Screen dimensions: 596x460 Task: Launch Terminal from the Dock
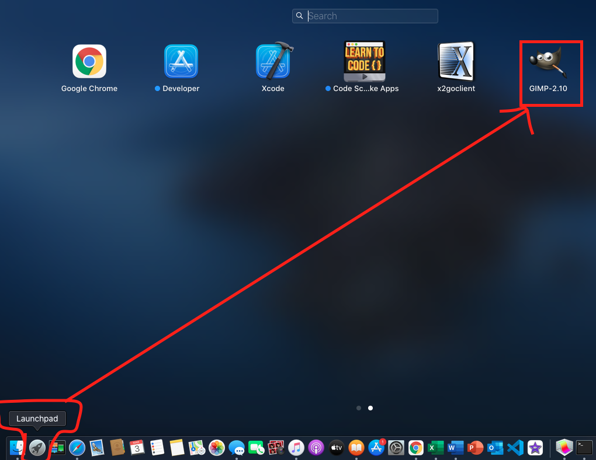click(584, 448)
